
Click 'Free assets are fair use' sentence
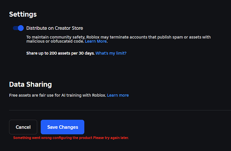[58, 95]
